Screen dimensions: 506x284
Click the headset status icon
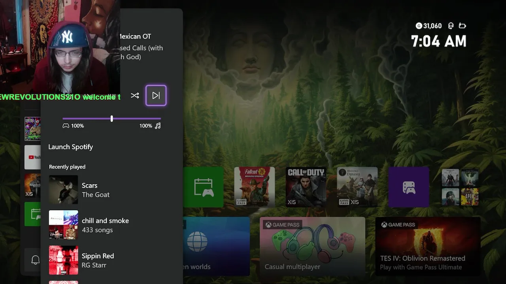point(451,26)
